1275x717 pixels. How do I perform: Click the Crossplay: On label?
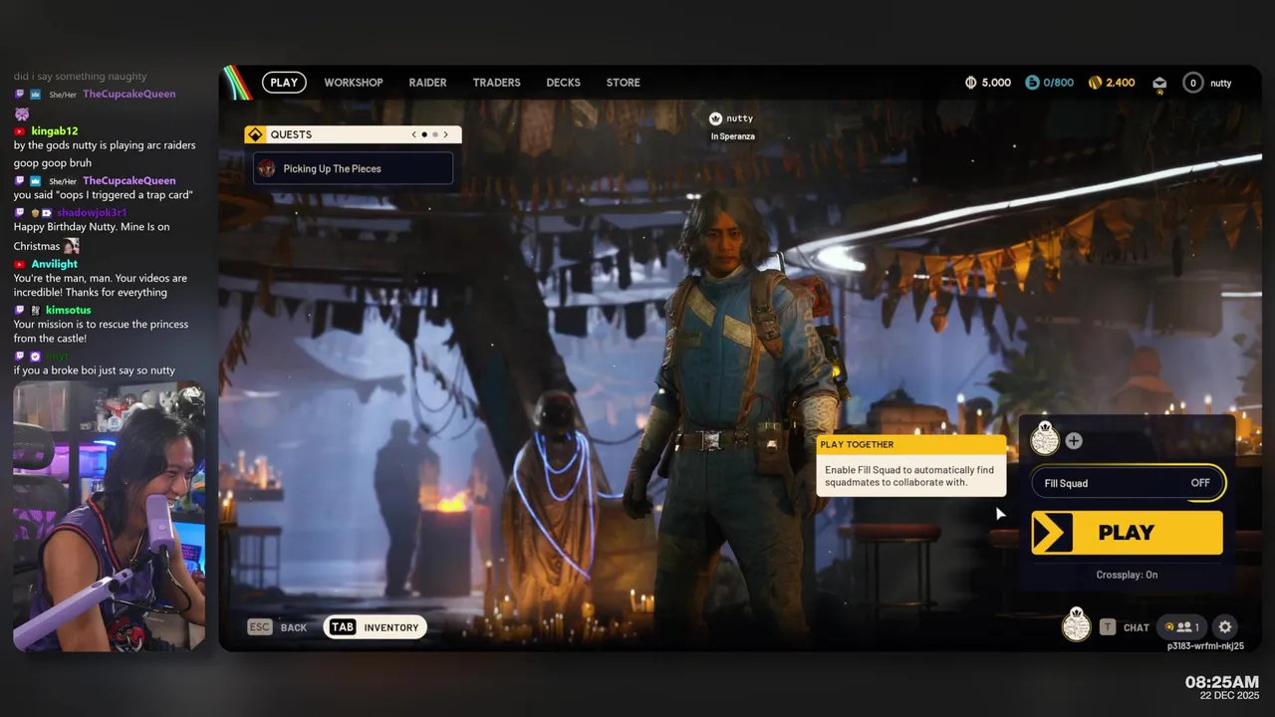(1127, 575)
